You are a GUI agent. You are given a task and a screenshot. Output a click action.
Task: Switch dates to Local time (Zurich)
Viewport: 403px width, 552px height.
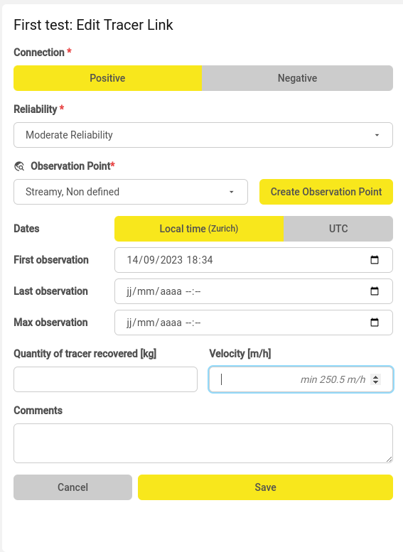[199, 229]
